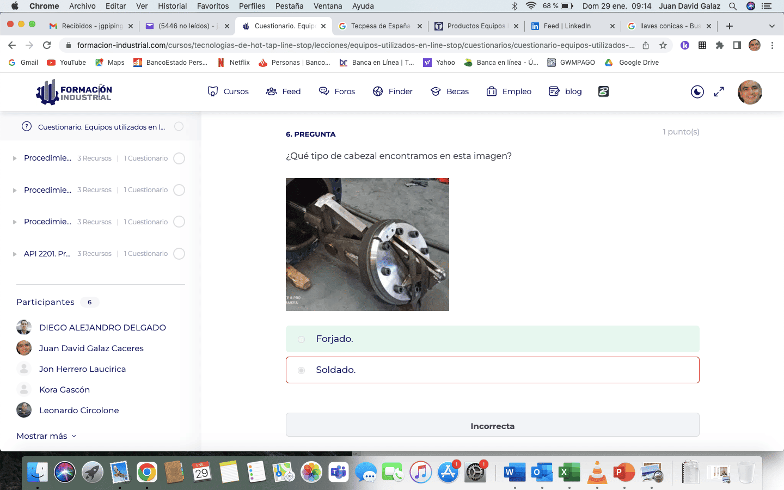Select the Forjado radio option
The height and width of the screenshot is (490, 784).
coord(301,339)
